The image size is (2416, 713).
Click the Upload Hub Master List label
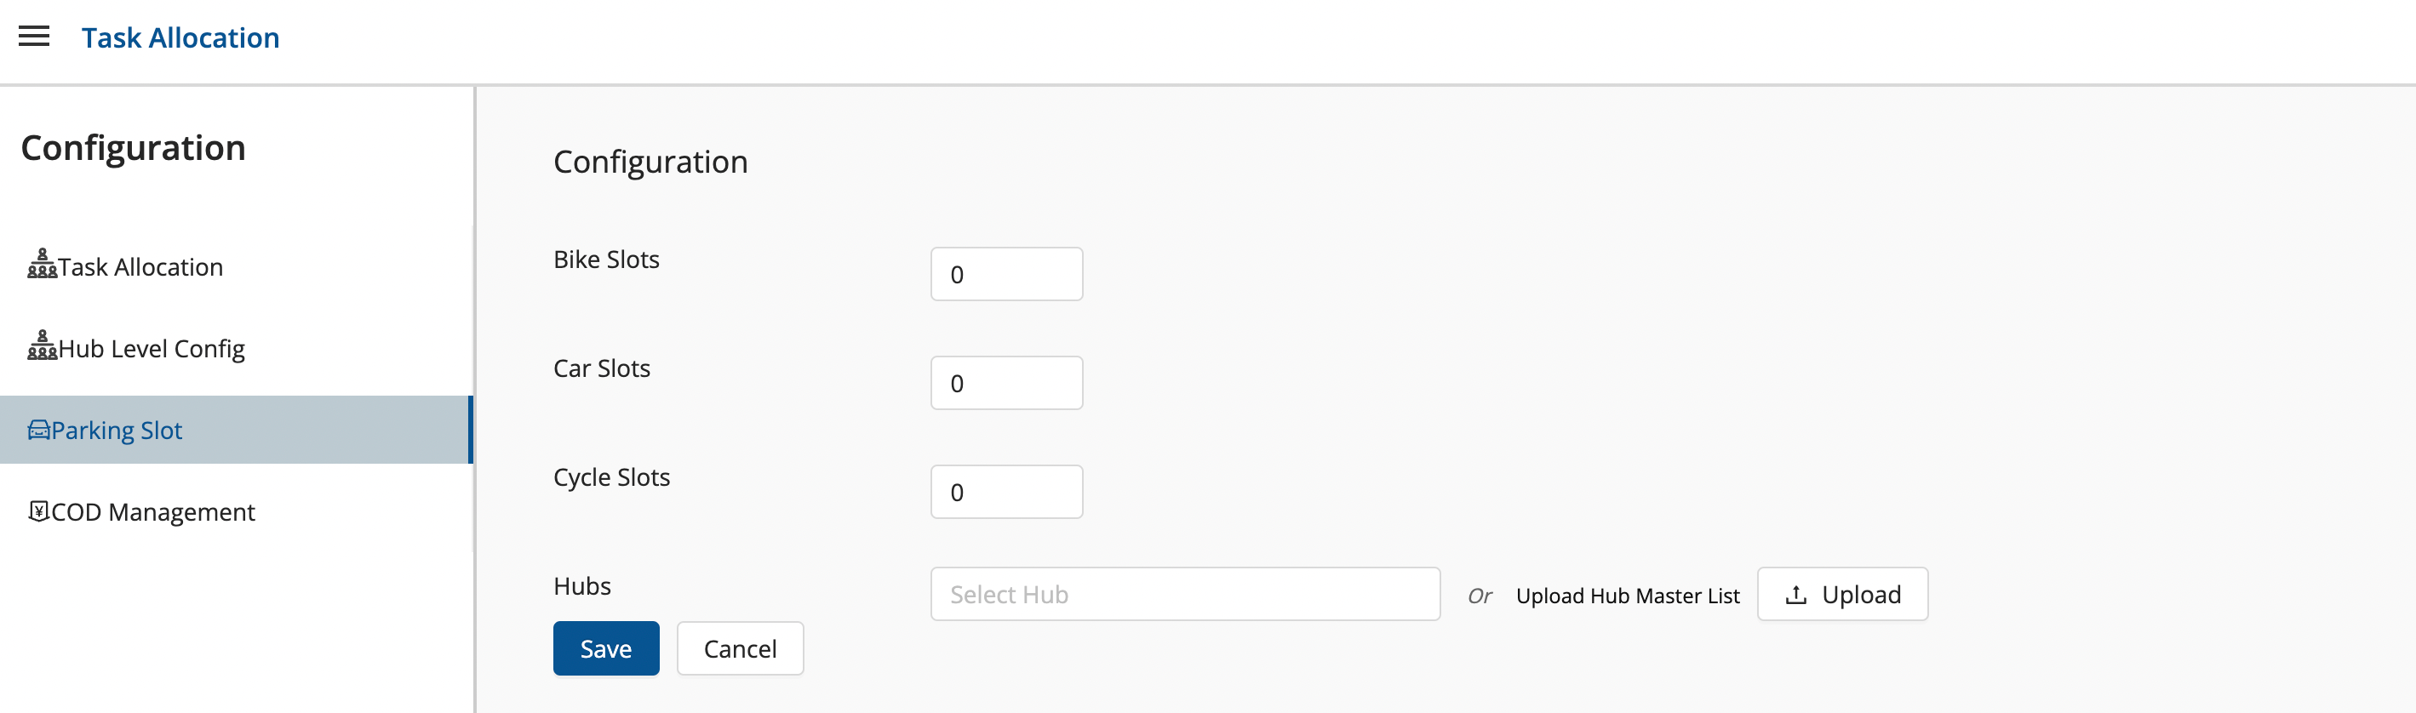pos(1626,596)
